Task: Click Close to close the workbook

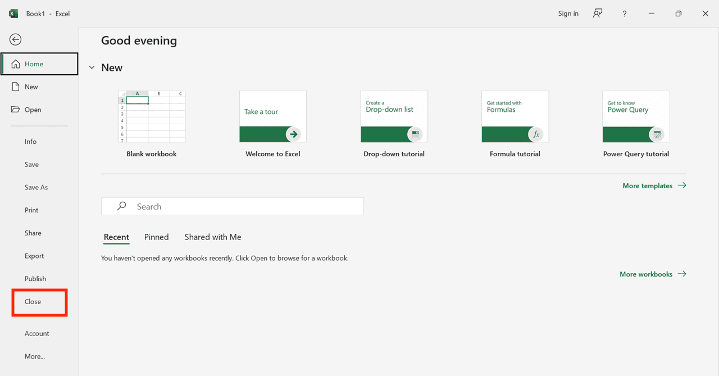Action: point(39,302)
